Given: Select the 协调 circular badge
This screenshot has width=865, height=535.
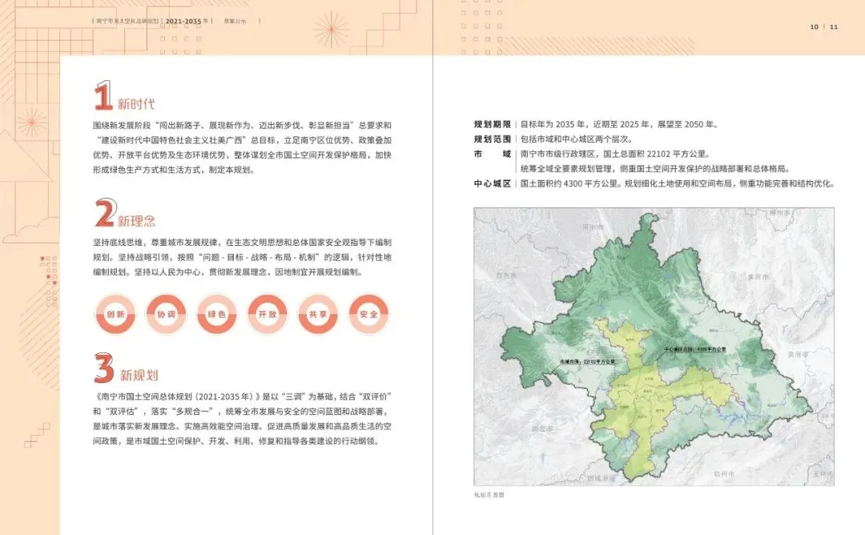Looking at the screenshot, I should pos(166,315).
